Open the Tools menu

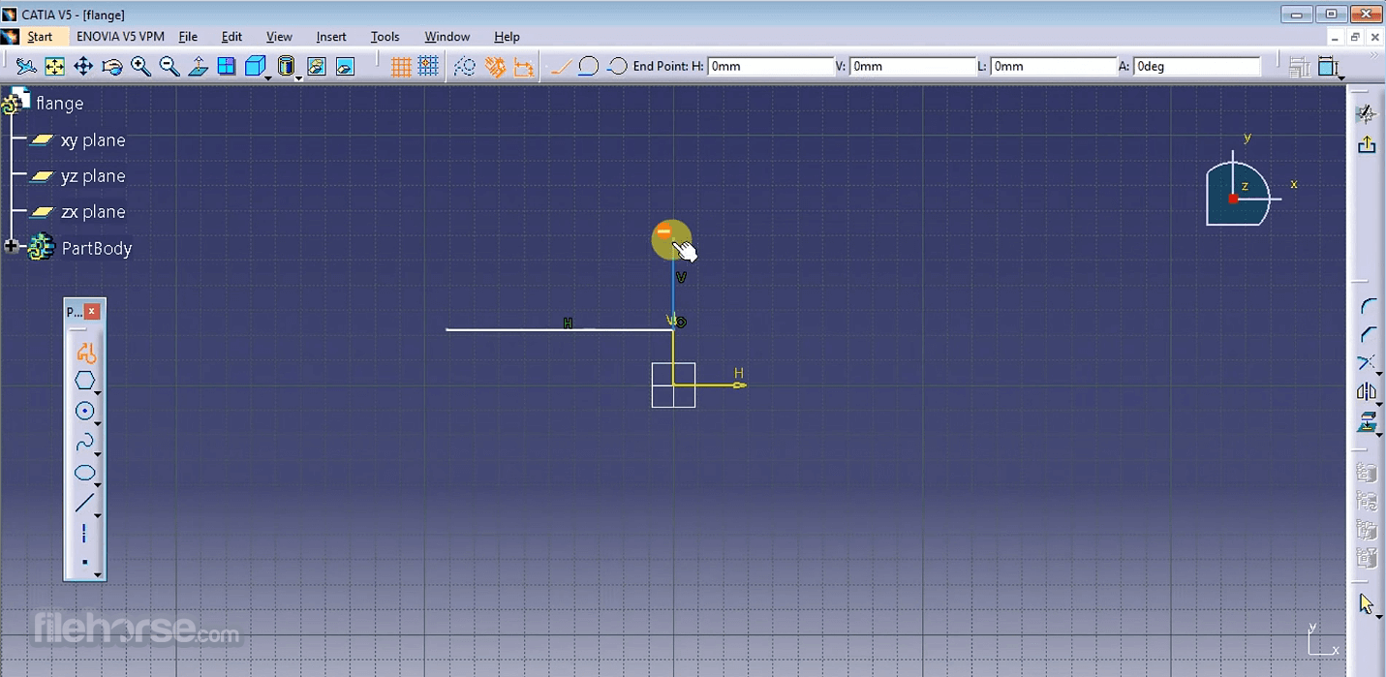point(385,37)
